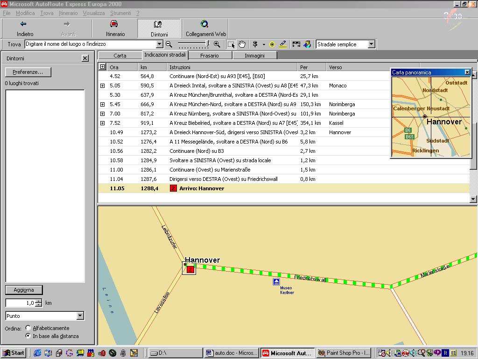Select In base alla distanza option
Screen dimensions: 478x359
(x=28, y=336)
